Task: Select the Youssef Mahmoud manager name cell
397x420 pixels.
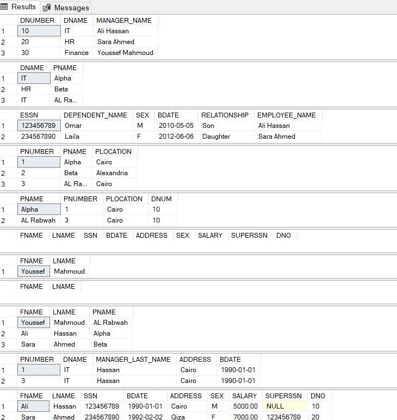Action: point(125,53)
